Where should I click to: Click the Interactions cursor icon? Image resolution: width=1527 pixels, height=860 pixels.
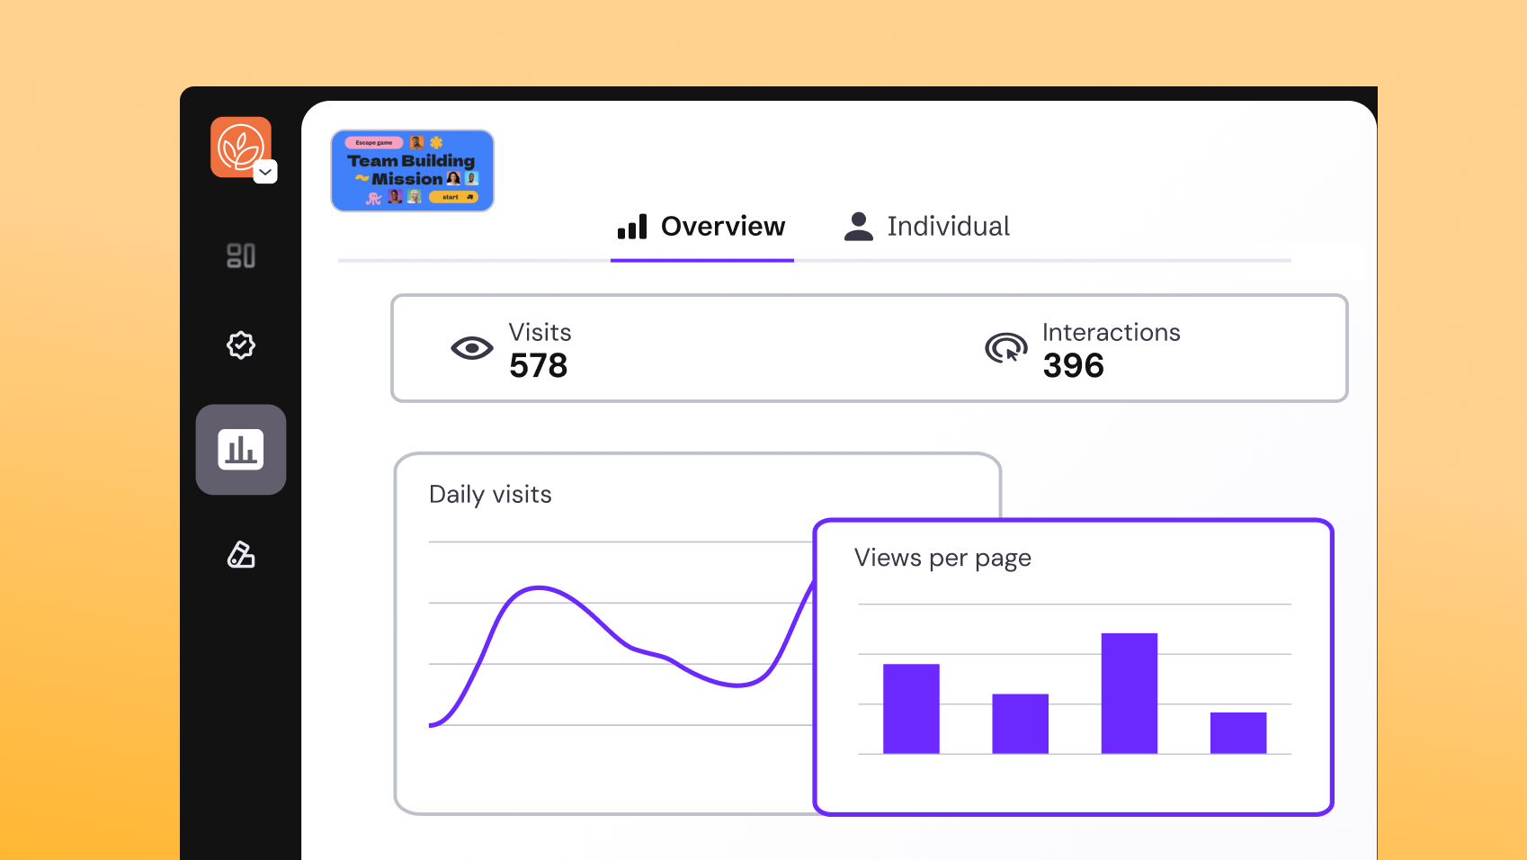(x=1006, y=348)
